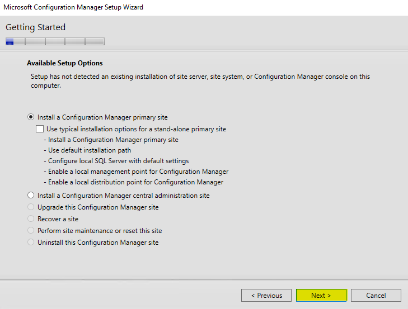
Task: Enable typical installation options for stand-alone primary site
Action: click(40, 129)
